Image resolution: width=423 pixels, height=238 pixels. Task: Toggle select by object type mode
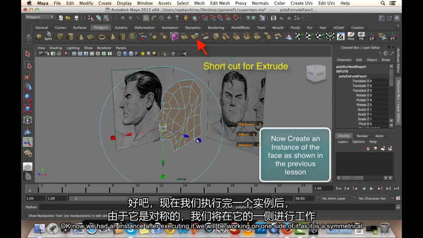pyautogui.click(x=98, y=18)
